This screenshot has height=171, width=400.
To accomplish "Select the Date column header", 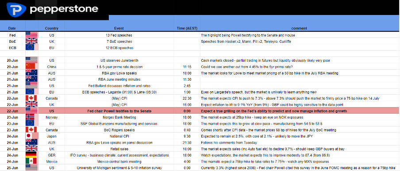I will point(12,28).
